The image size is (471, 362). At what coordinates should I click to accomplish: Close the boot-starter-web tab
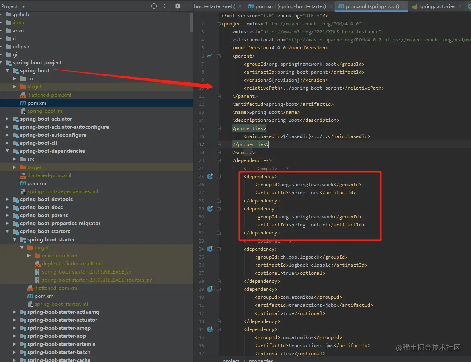240,6
